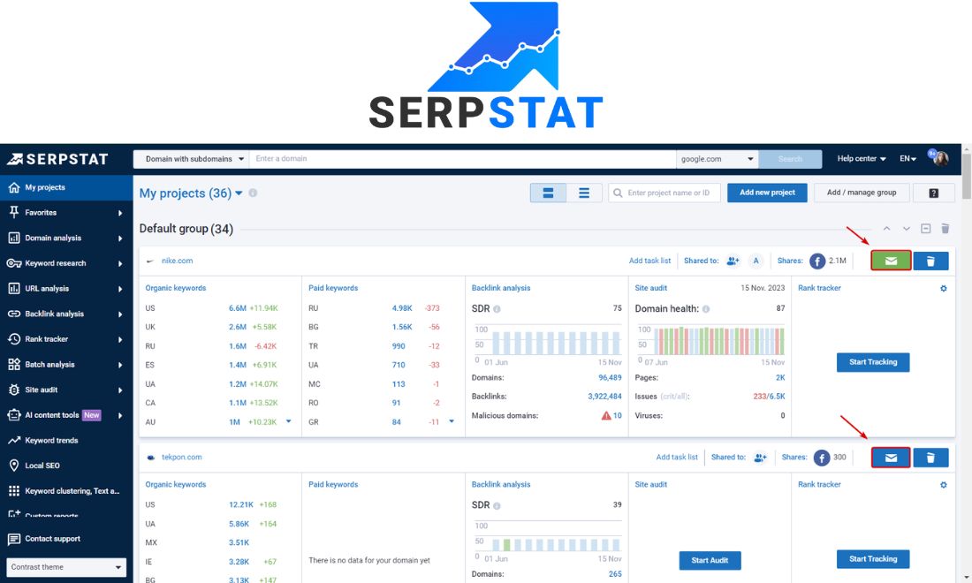Collapse the Default group with the minus icon
Viewport: 972px width, 583px height.
(x=924, y=228)
